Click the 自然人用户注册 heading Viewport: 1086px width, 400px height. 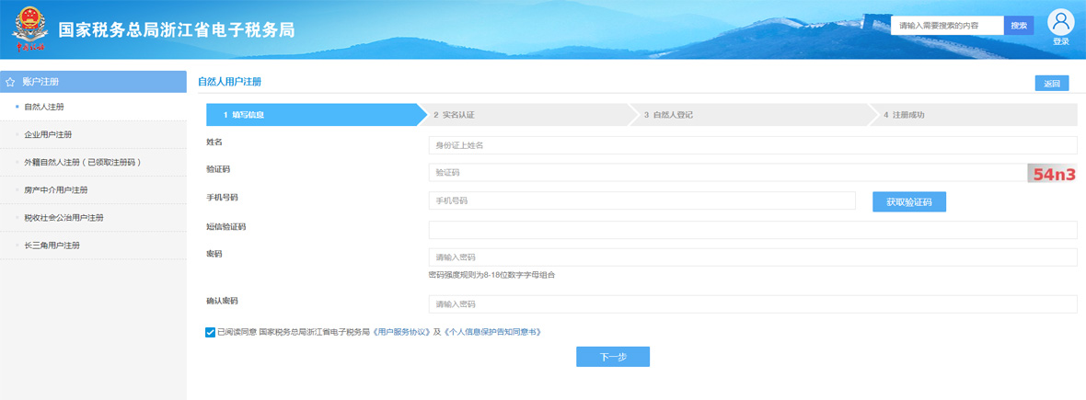[230, 82]
